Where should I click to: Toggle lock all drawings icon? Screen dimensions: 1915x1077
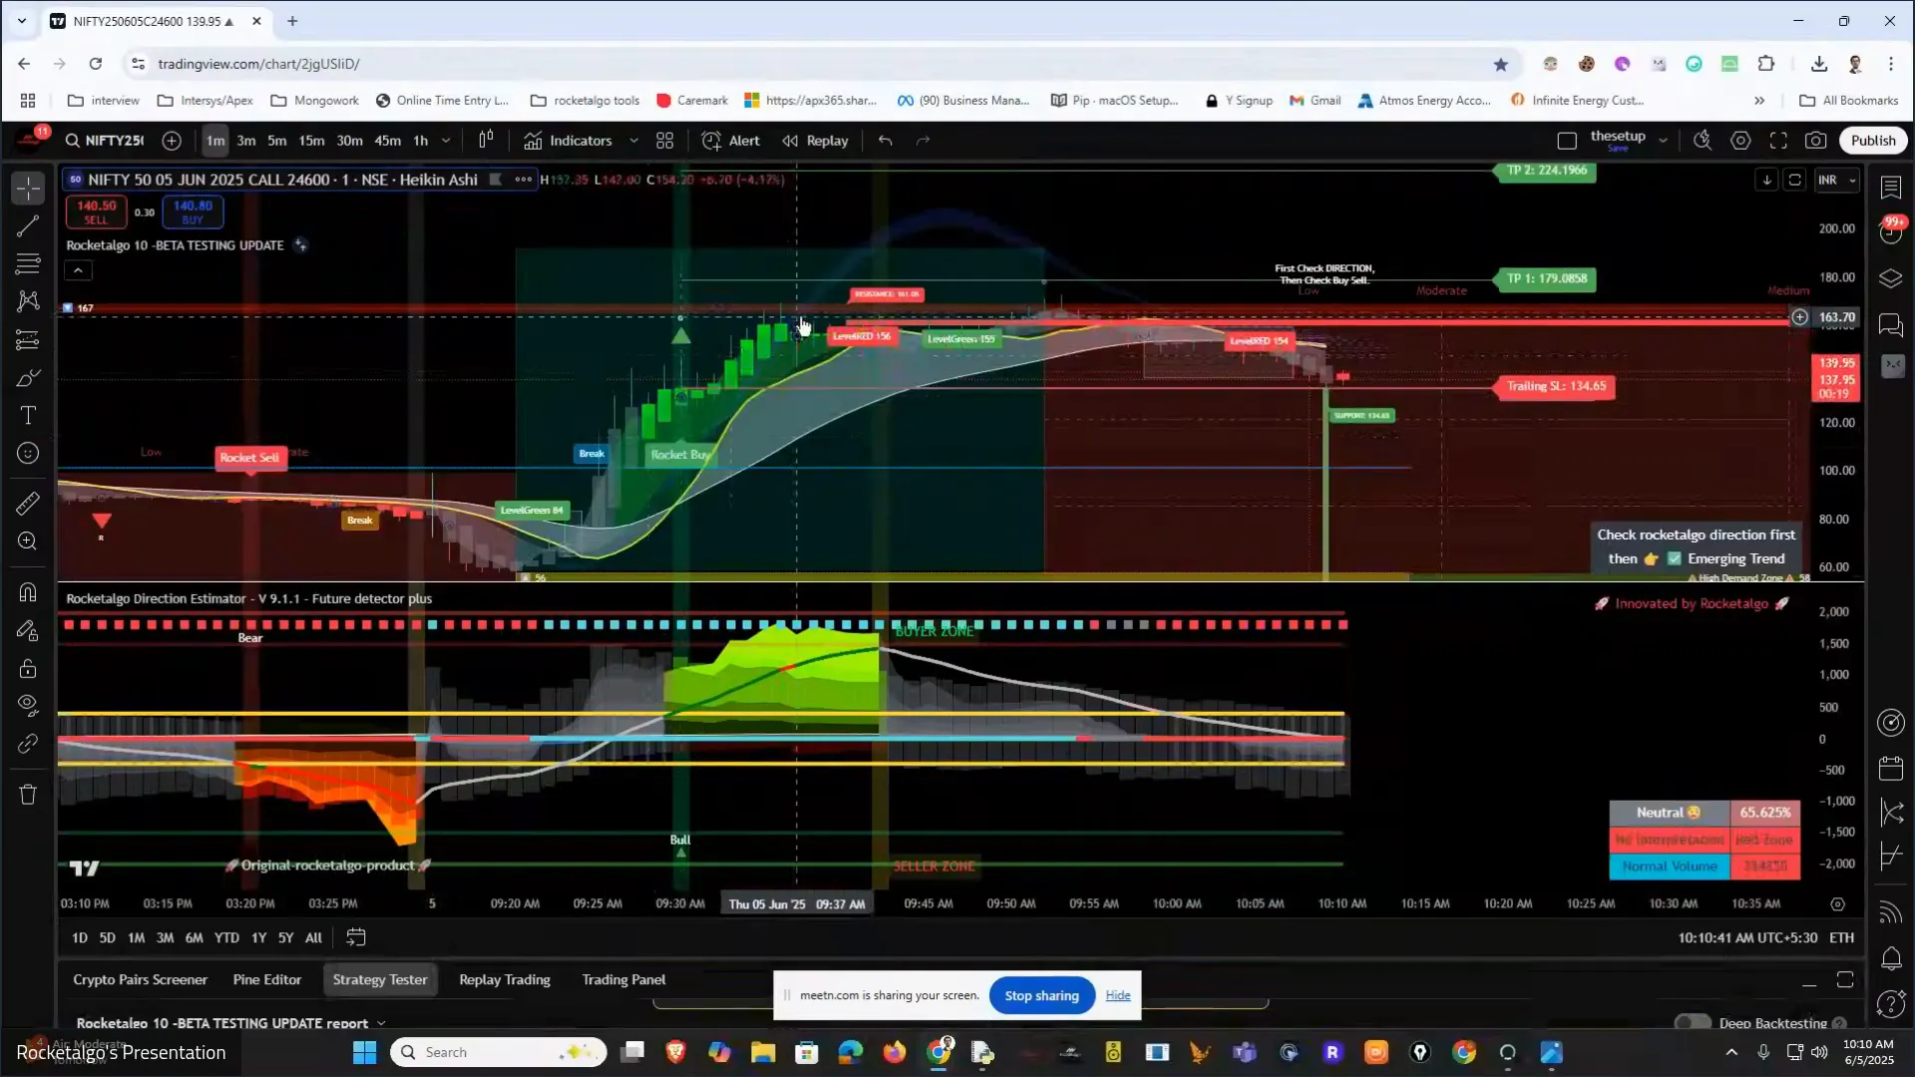coord(28,668)
